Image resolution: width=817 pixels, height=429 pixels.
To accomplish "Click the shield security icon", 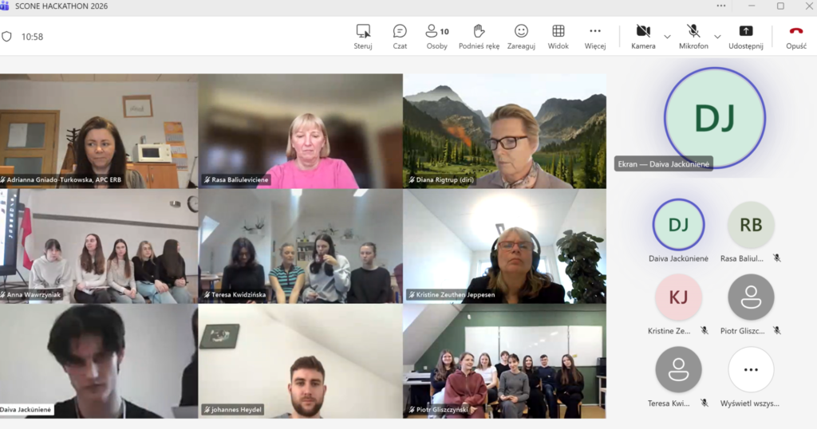I will click(x=7, y=37).
